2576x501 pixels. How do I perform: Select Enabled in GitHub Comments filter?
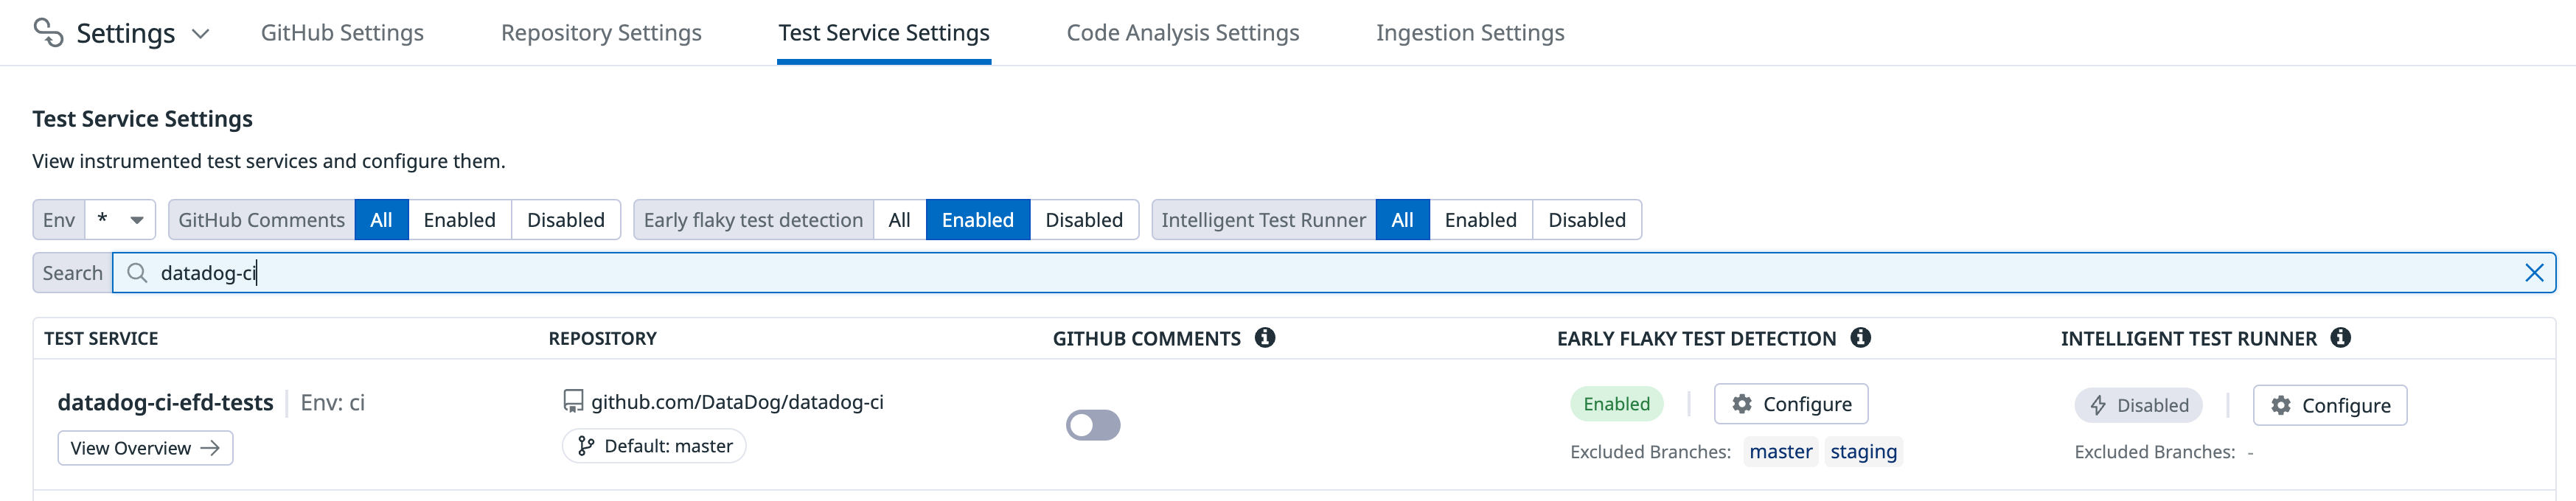coord(459,220)
